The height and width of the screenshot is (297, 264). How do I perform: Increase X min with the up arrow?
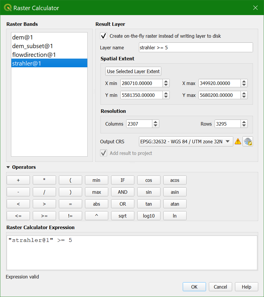pos(166,82)
